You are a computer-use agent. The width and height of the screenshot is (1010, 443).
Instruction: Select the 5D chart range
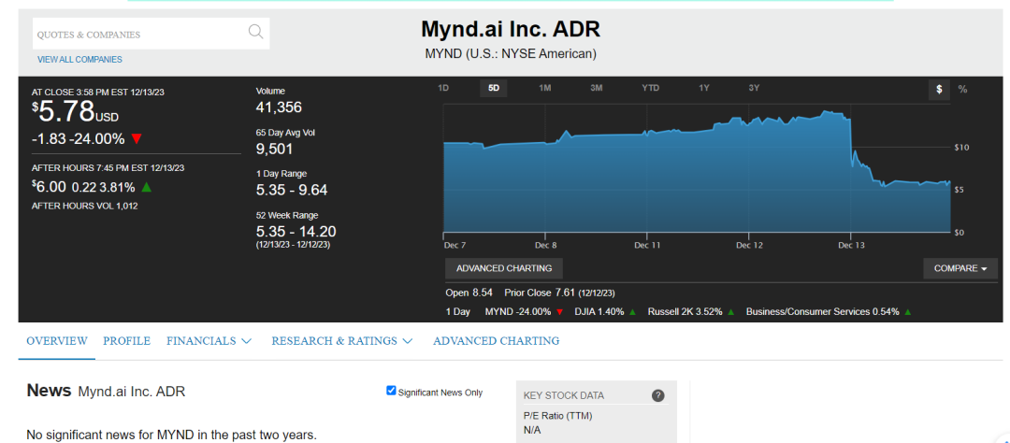[494, 88]
